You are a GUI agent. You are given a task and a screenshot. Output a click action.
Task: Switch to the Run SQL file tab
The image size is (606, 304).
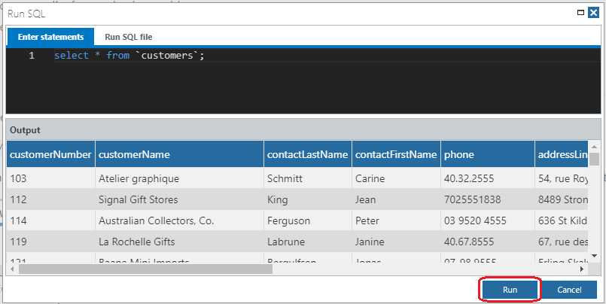click(x=128, y=37)
